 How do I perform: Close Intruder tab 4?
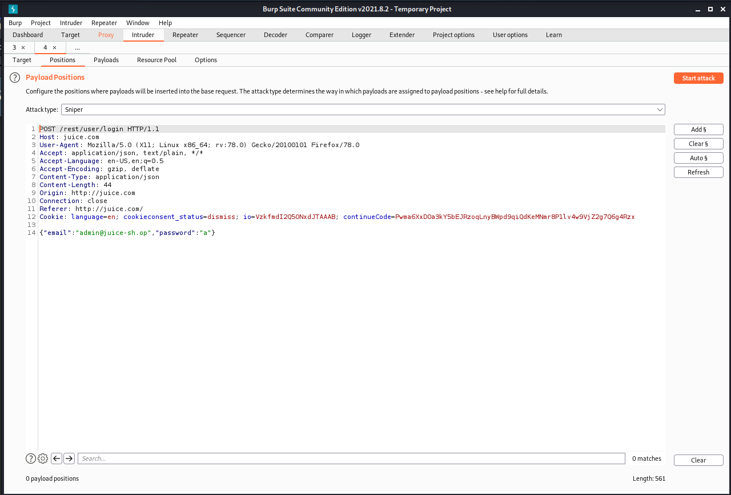click(x=54, y=48)
